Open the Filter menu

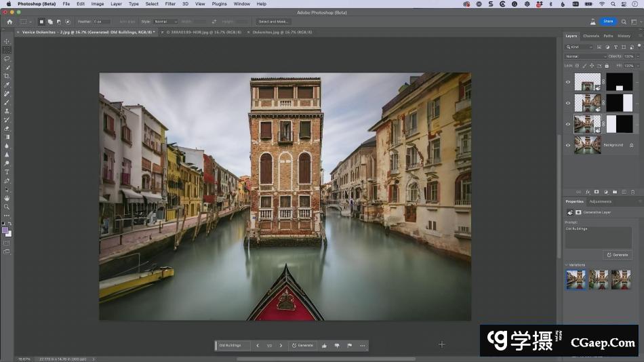point(169,4)
